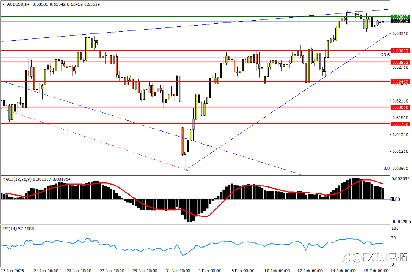
Task: Click the 10 Feb 00:00 time label
Action: pyautogui.click(x=277, y=271)
